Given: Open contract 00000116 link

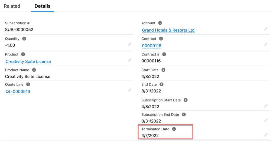Looking at the screenshot, I should 151,46.
